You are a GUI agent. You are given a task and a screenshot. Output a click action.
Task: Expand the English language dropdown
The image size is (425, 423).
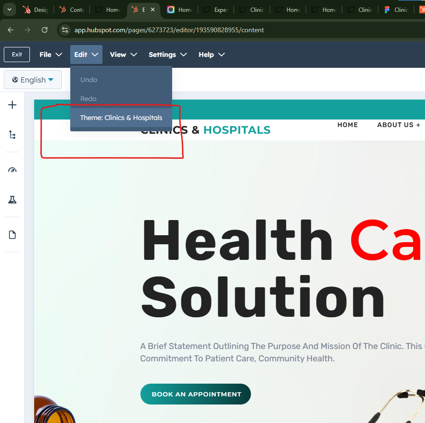coord(33,80)
